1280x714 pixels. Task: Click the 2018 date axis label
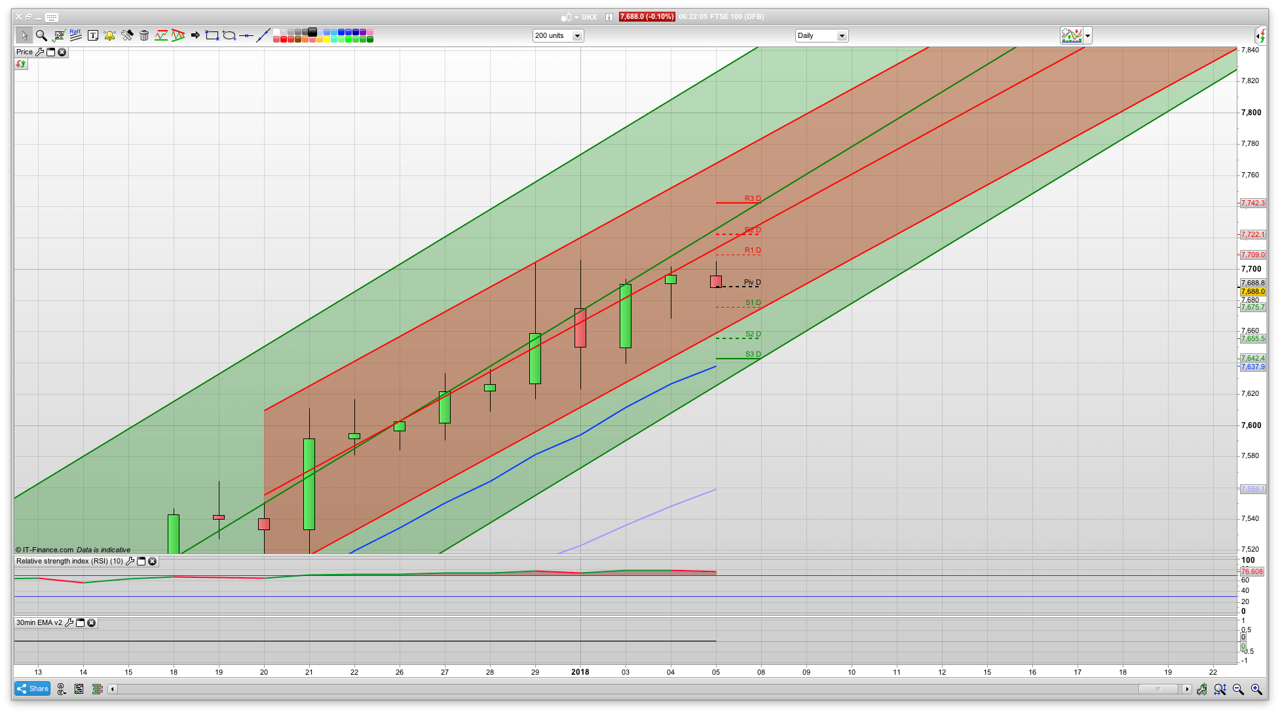pyautogui.click(x=580, y=672)
